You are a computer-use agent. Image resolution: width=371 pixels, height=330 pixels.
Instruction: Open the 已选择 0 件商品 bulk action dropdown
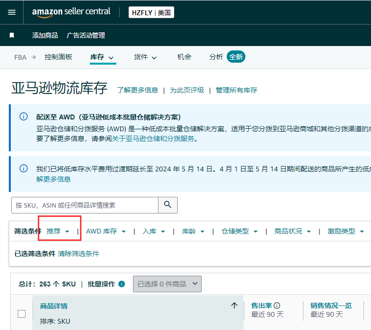pyautogui.click(x=167, y=284)
